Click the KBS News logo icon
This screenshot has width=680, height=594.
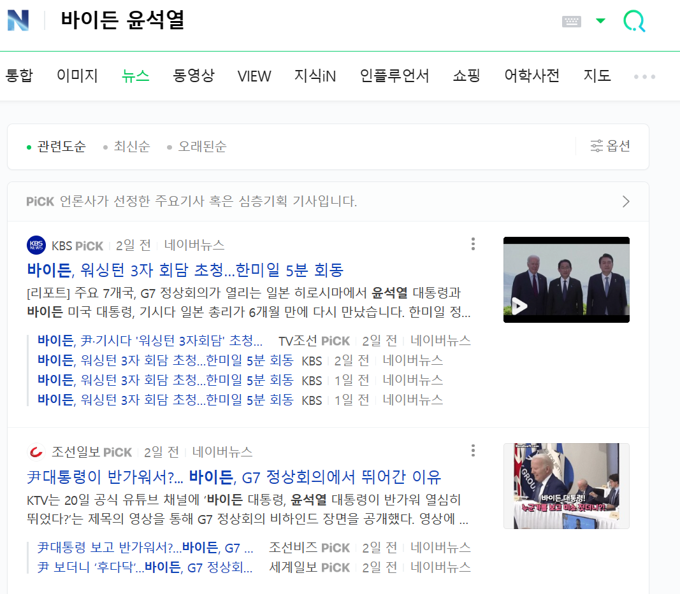pos(36,245)
